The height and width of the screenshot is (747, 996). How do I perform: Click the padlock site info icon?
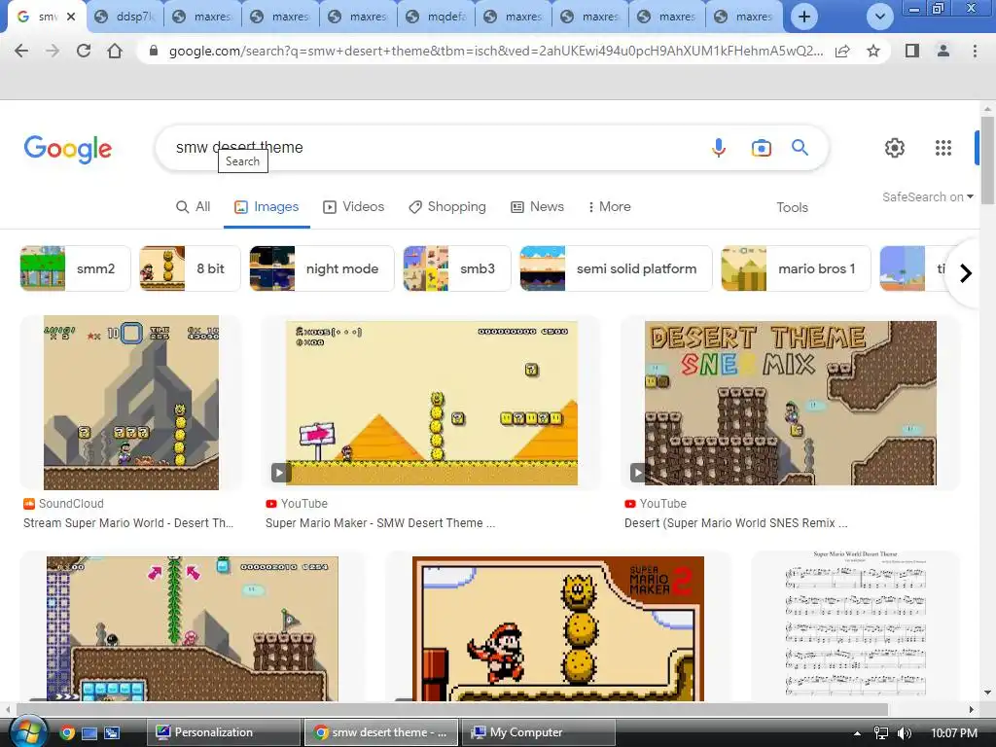click(x=153, y=51)
